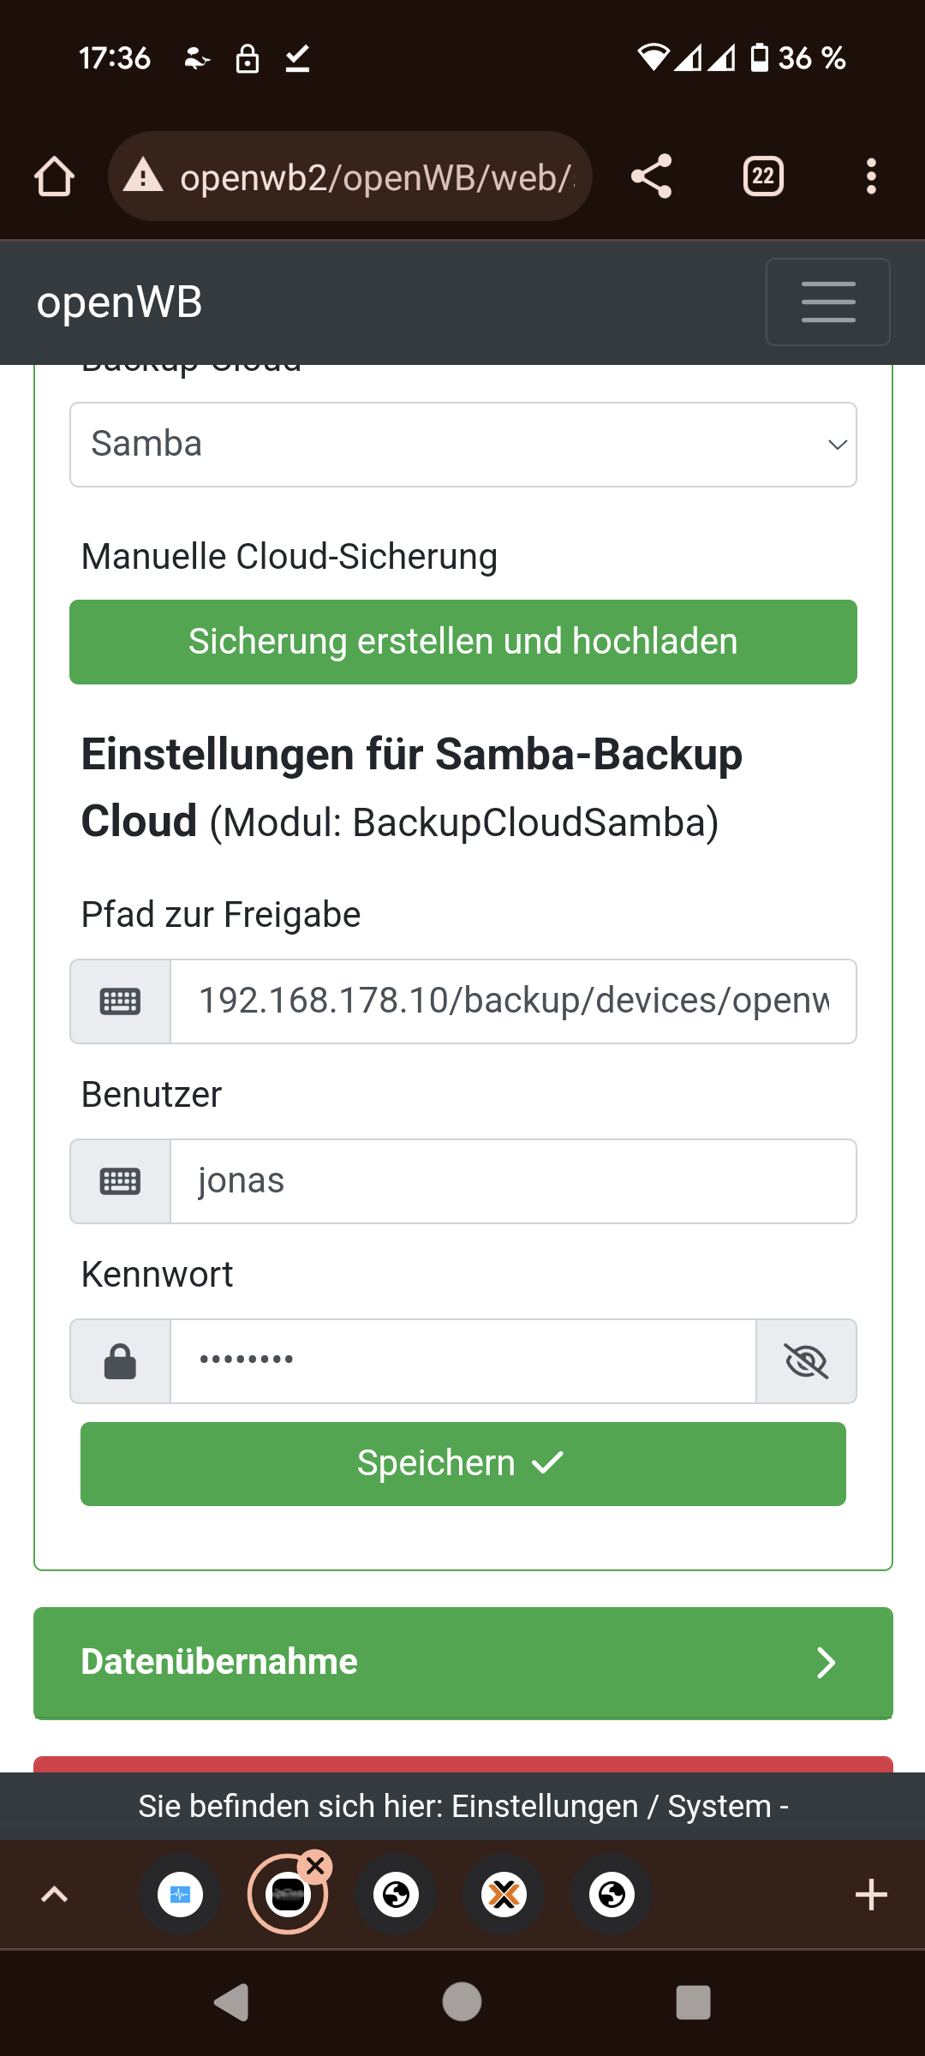This screenshot has width=925, height=2056.
Task: Expand the tab group strip chevron
Action: 55,1894
